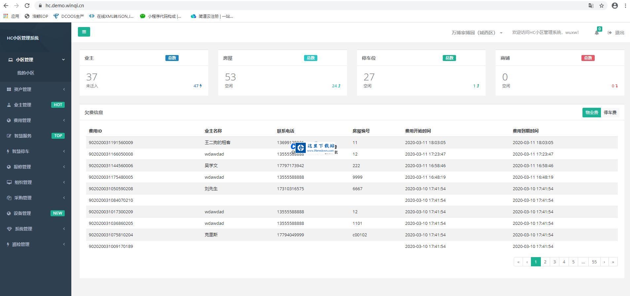Open the 浩鲸EOP bookmark

point(36,16)
